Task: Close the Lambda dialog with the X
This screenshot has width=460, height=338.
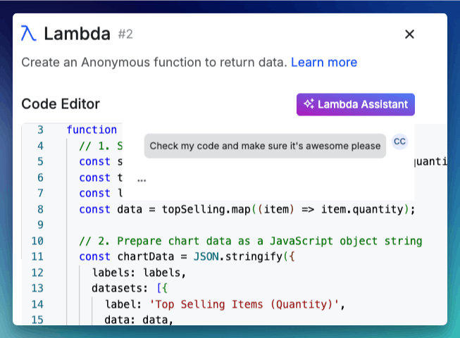Action: 409,34
